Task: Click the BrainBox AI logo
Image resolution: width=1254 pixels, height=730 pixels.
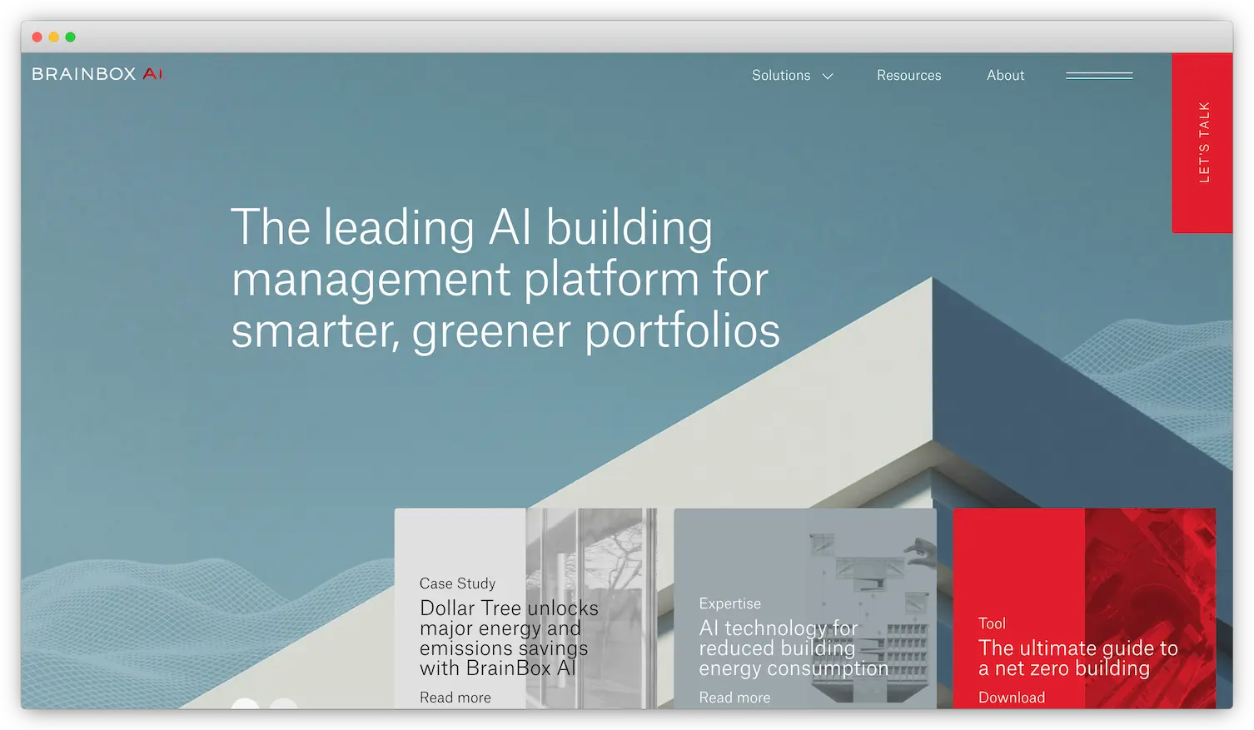Action: click(x=97, y=74)
